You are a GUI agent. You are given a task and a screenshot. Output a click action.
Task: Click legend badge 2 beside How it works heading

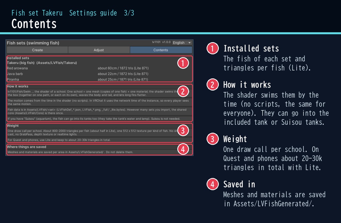tap(212, 85)
